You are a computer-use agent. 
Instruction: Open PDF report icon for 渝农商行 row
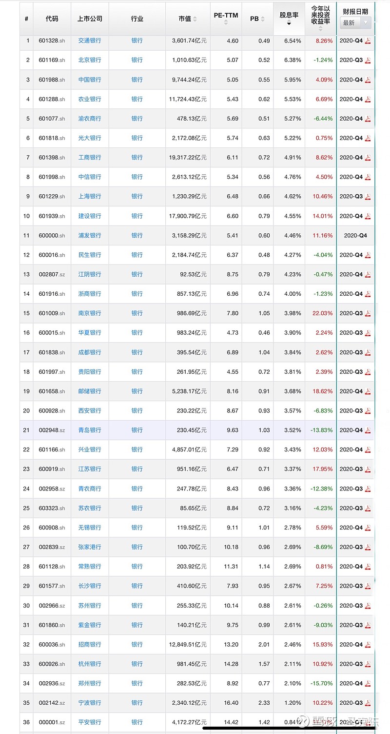point(368,119)
